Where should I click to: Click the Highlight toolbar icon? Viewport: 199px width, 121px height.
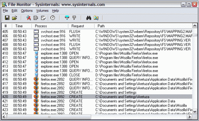pyautogui.click(x=74, y=18)
